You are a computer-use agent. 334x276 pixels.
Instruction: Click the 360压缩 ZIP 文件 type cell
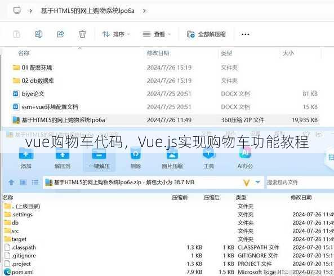(x=242, y=120)
